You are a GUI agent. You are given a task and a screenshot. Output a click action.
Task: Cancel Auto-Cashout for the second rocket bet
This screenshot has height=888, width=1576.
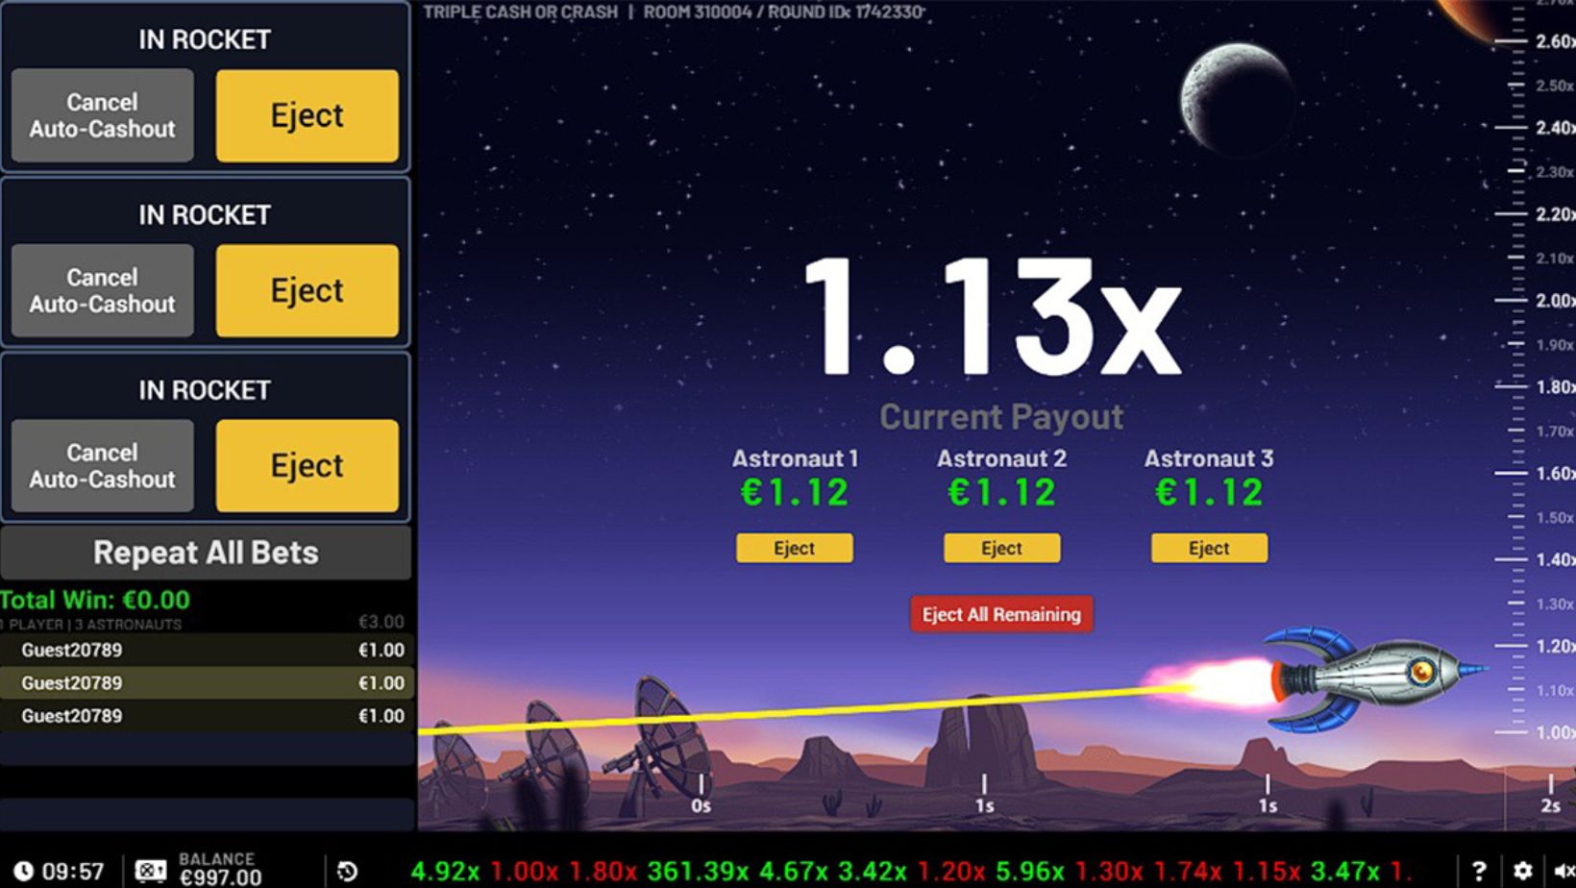(x=102, y=290)
